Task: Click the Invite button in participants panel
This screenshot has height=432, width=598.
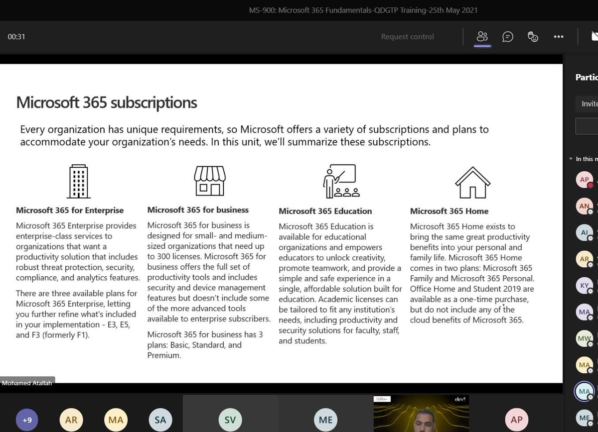Action: (587, 104)
